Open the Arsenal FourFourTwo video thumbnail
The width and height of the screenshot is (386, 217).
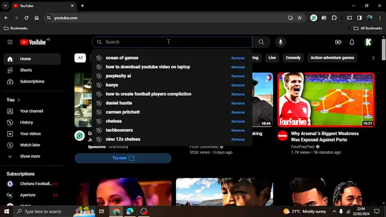click(x=326, y=100)
